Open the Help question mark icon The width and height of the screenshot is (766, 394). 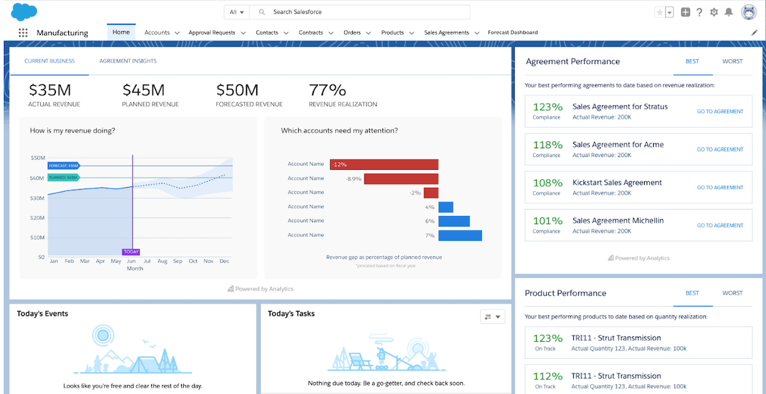coord(700,12)
